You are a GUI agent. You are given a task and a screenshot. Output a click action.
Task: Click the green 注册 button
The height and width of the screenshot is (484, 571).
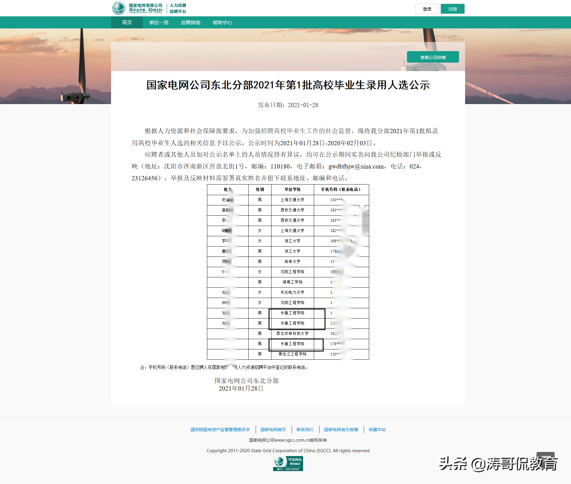pyautogui.click(x=452, y=9)
